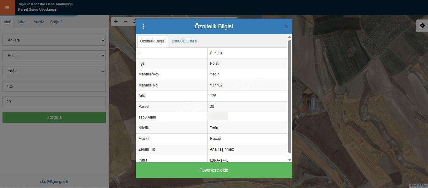Click the Mahalle/Köy value Yağır in table
Viewport: 428px width, 188px height.
click(x=214, y=74)
